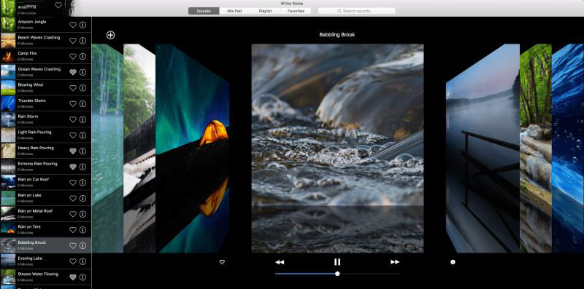This screenshot has width=584, height=289.
Task: Click the Search sounds field
Action: [x=356, y=11]
